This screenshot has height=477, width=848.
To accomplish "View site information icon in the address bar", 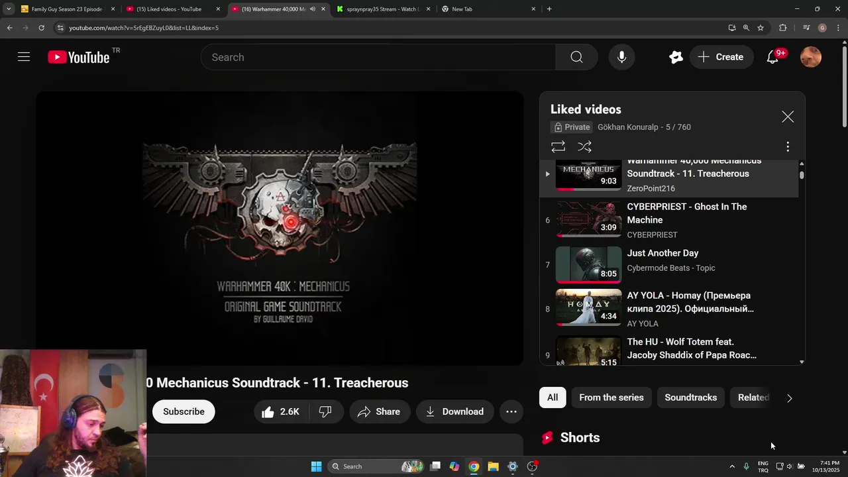I will coord(60,28).
